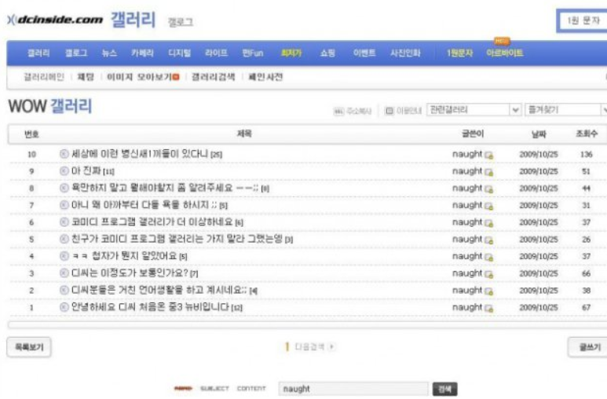Click the dark 검색 search button

pyautogui.click(x=444, y=389)
